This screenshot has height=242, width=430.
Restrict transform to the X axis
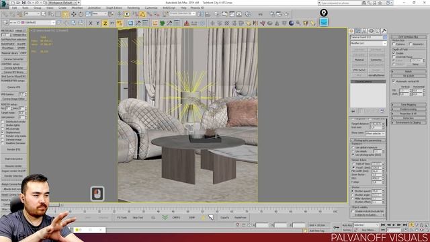tap(91, 24)
